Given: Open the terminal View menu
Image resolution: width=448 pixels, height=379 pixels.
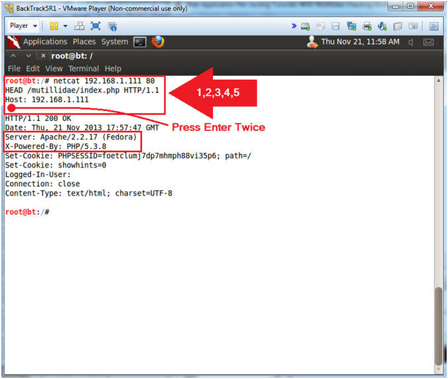Looking at the screenshot, I should 54,68.
